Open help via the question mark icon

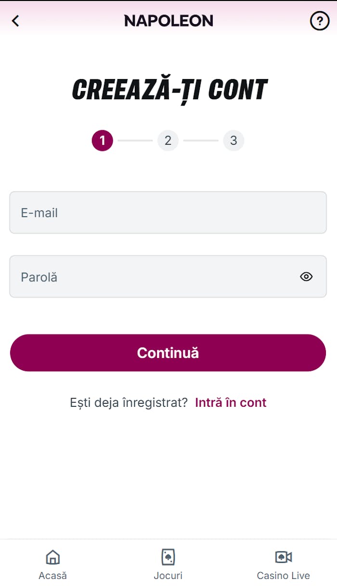coord(319,21)
